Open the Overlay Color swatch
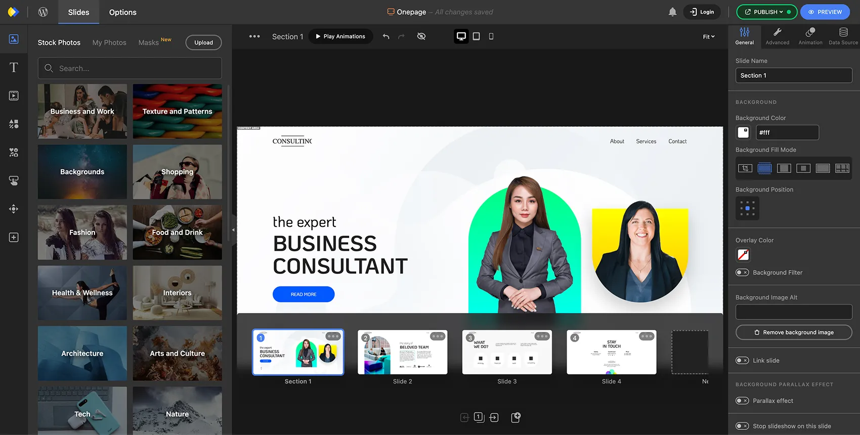The width and height of the screenshot is (860, 435). 743,255
